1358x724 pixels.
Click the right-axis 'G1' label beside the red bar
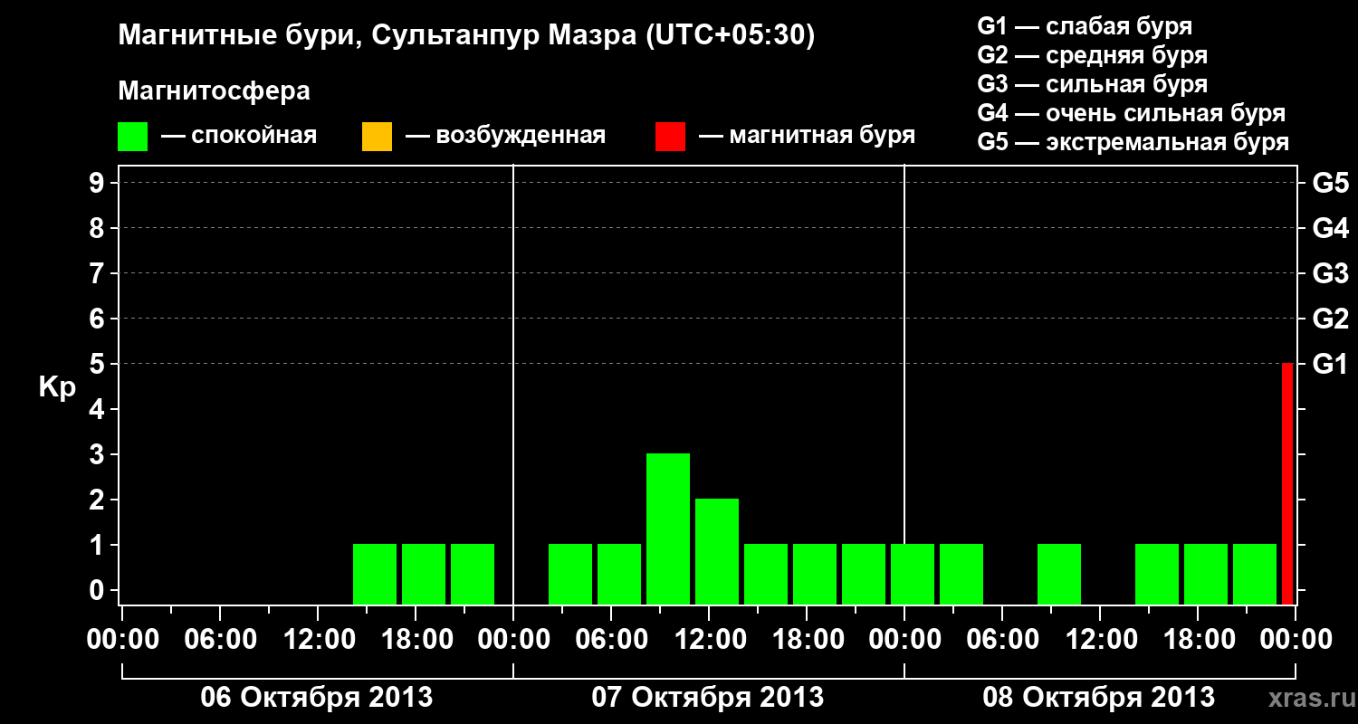click(1331, 364)
